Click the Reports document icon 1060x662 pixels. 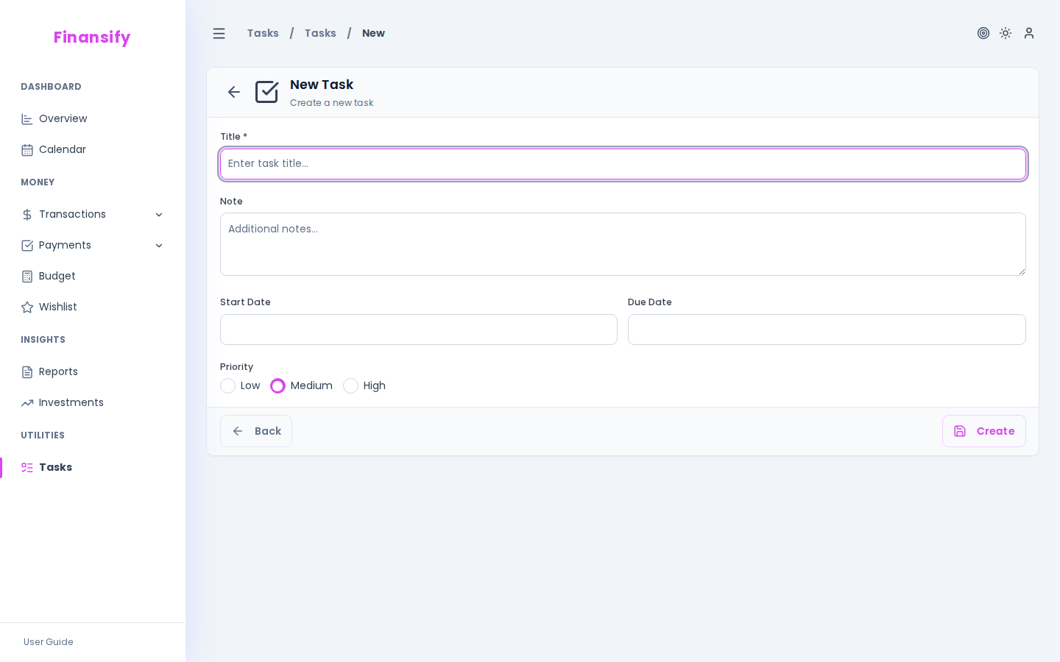pos(27,371)
